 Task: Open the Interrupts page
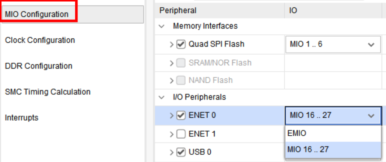22,118
